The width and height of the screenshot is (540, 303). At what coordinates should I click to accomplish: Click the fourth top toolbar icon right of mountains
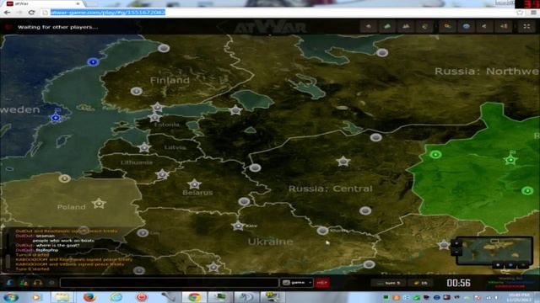point(424,26)
